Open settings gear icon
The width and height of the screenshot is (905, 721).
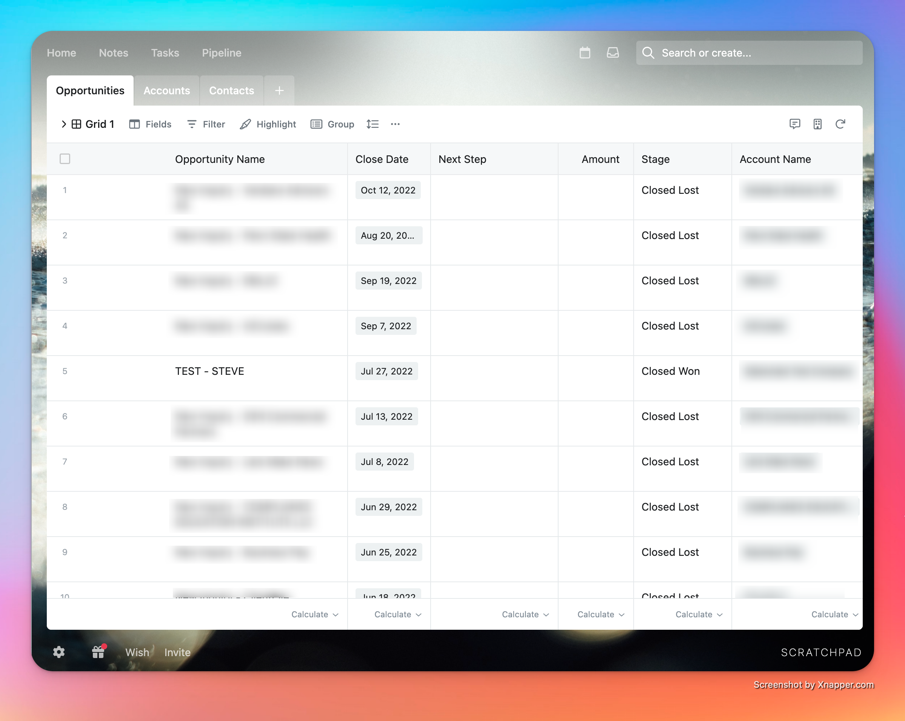point(59,652)
